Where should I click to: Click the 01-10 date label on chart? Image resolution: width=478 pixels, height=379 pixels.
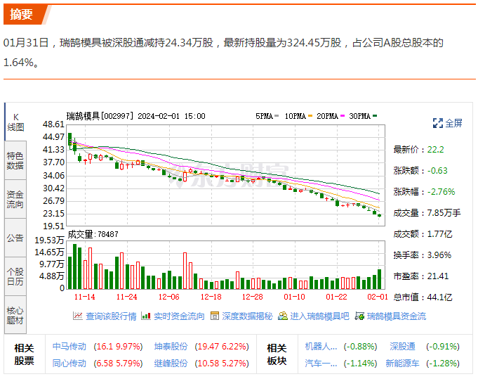coord(295,297)
